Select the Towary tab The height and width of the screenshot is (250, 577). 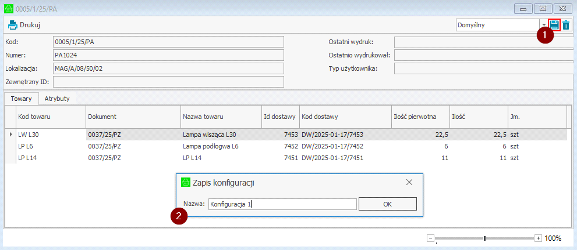point(22,99)
